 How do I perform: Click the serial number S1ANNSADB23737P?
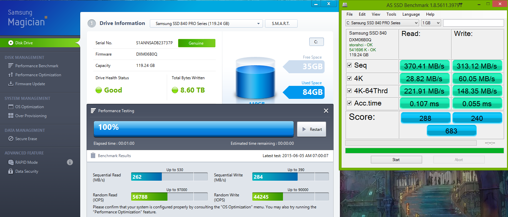pos(154,43)
